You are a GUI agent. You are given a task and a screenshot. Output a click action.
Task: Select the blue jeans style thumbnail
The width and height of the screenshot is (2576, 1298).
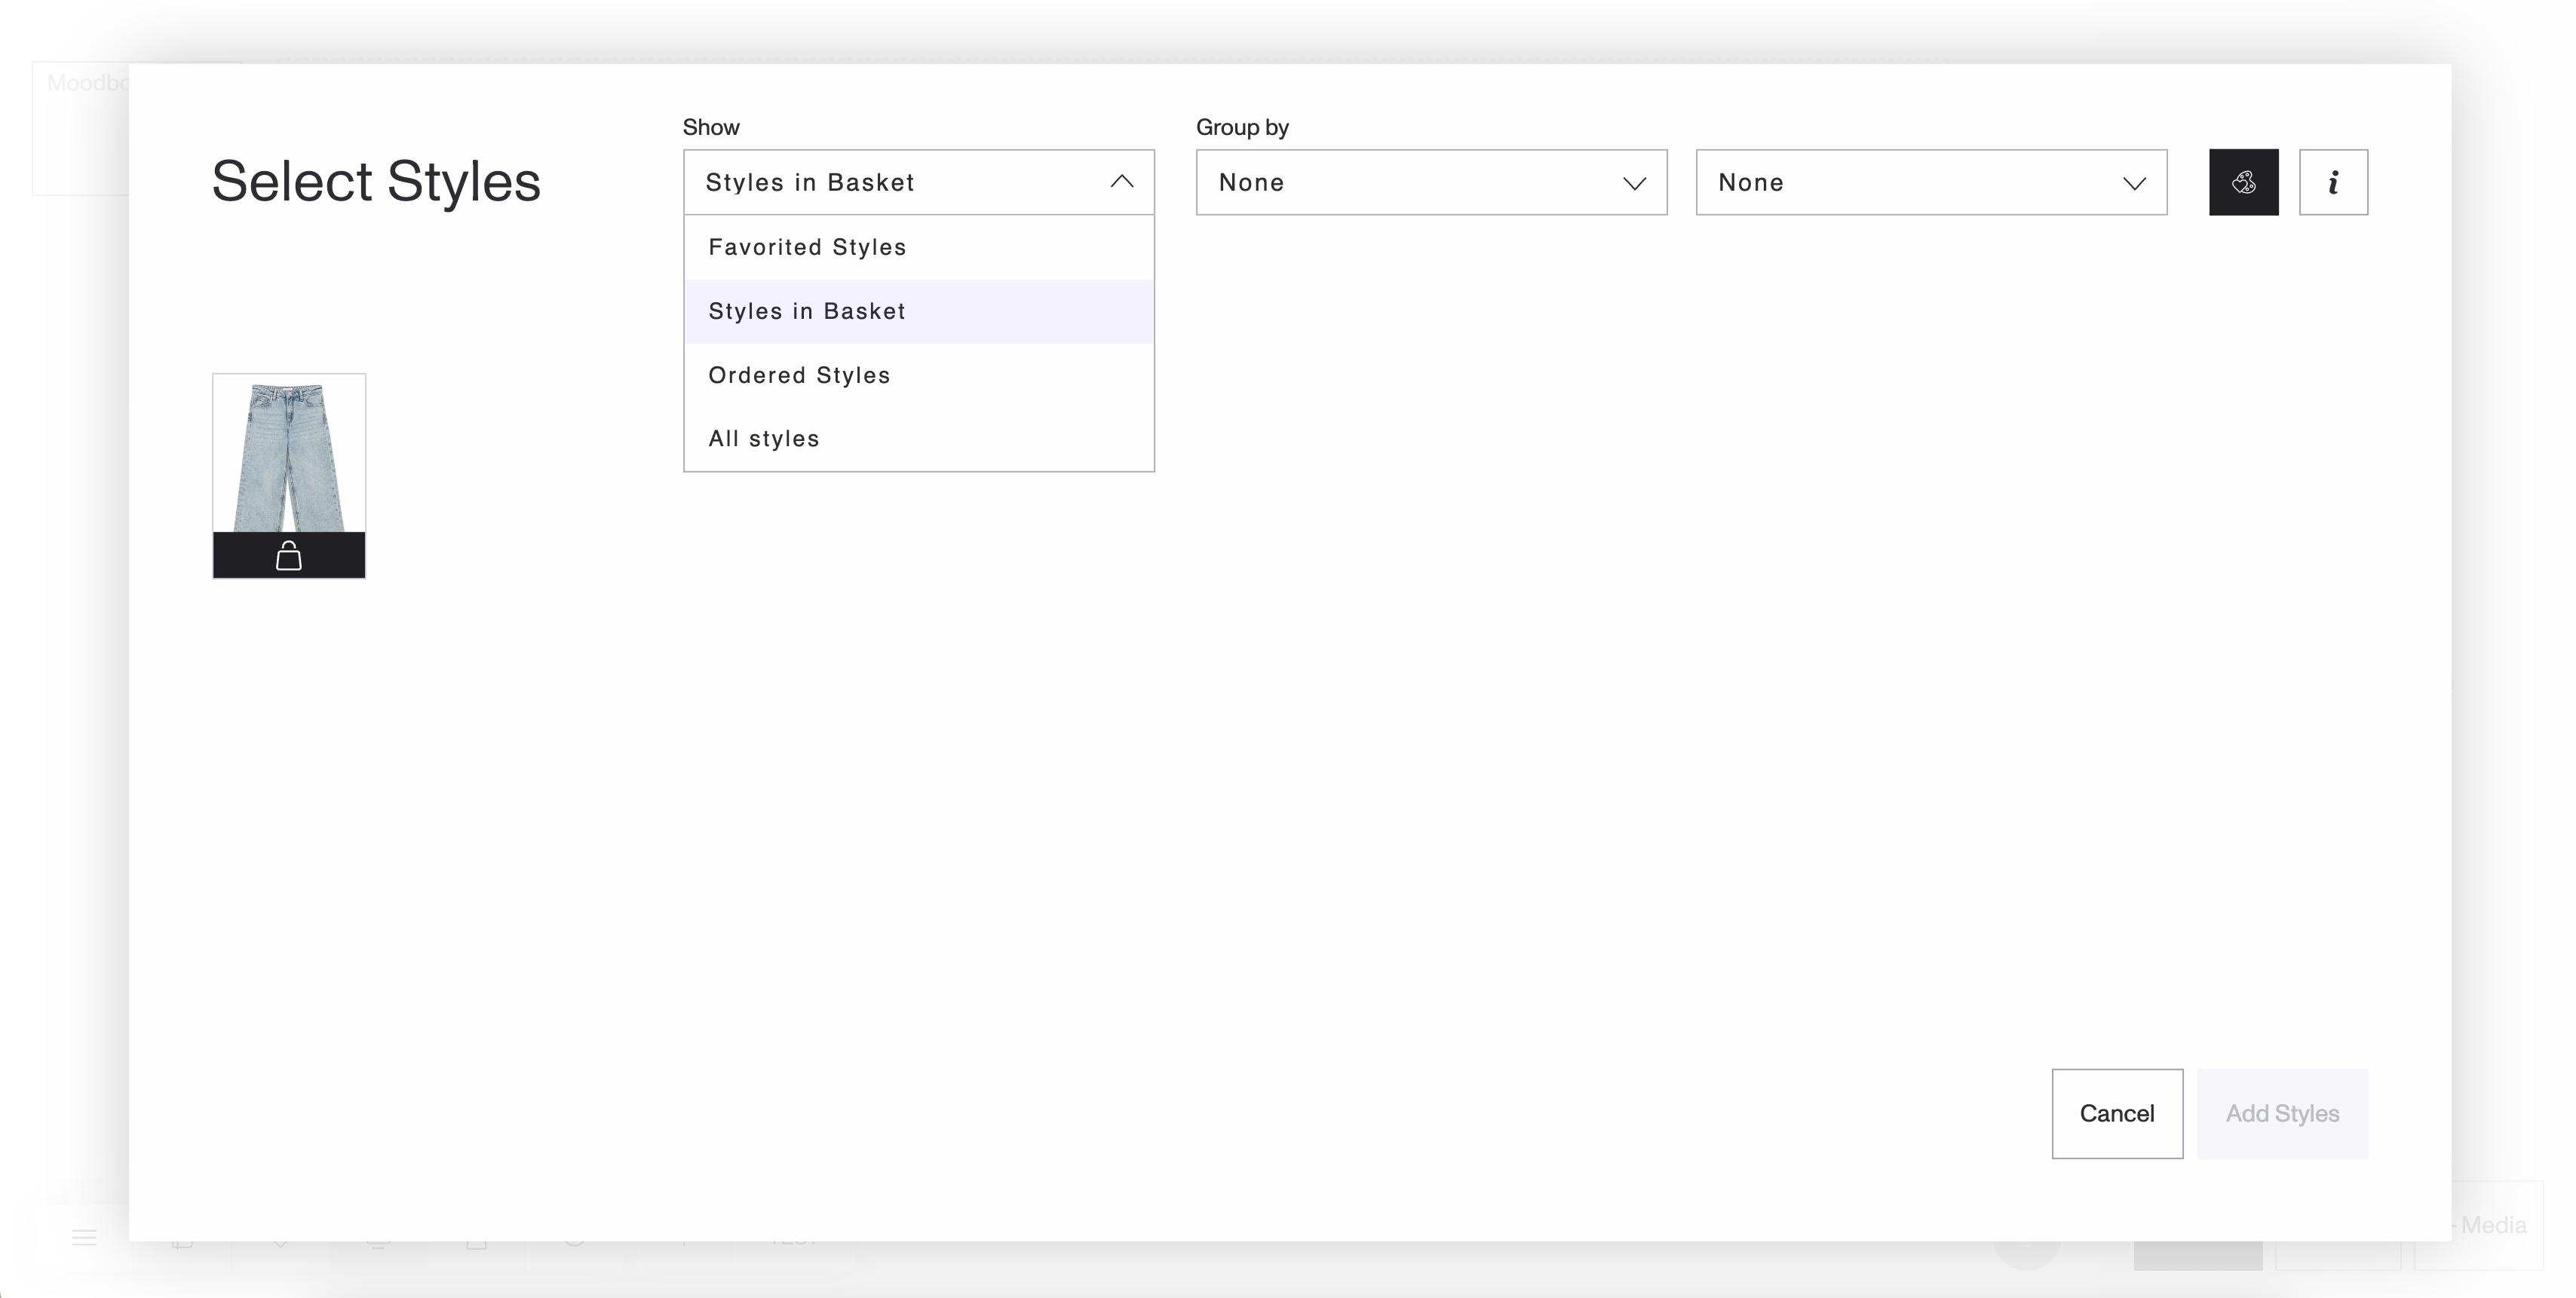[x=288, y=455]
